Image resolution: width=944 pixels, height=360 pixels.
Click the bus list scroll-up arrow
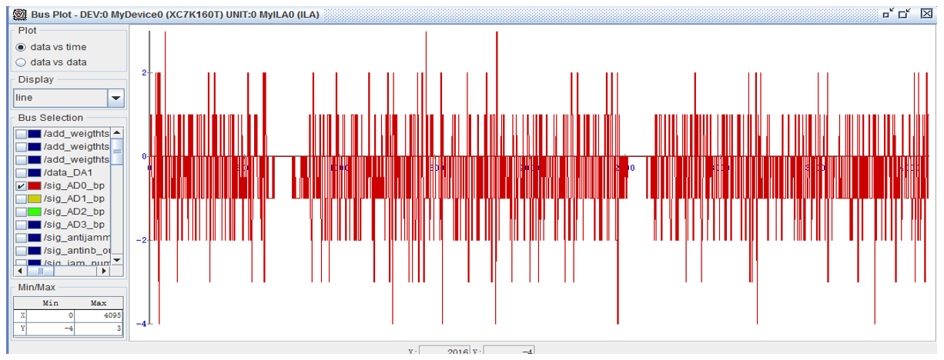(117, 133)
